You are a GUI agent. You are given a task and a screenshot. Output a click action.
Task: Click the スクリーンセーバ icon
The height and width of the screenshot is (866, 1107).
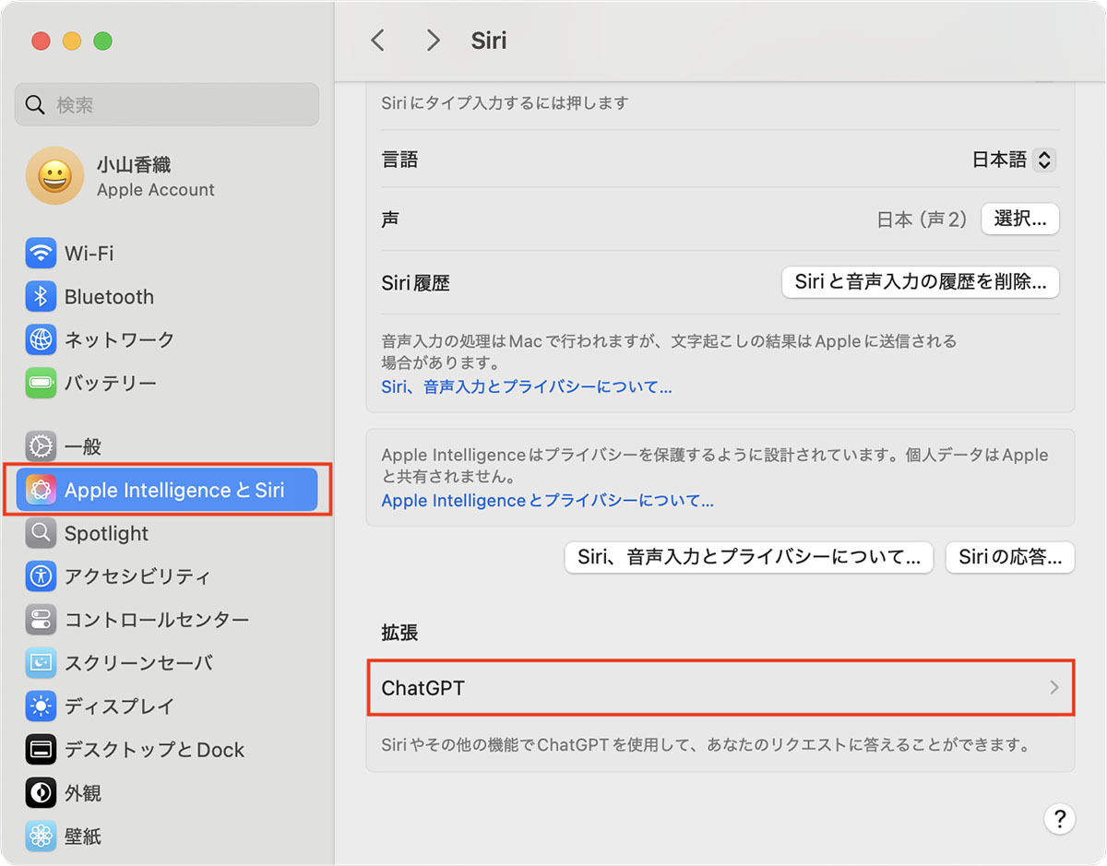point(41,663)
